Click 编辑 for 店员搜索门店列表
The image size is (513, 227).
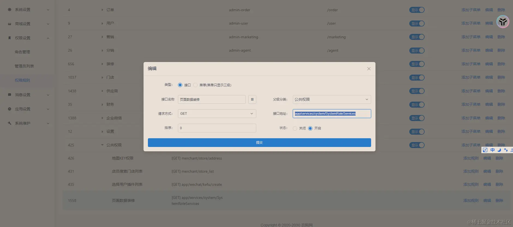click(x=487, y=171)
